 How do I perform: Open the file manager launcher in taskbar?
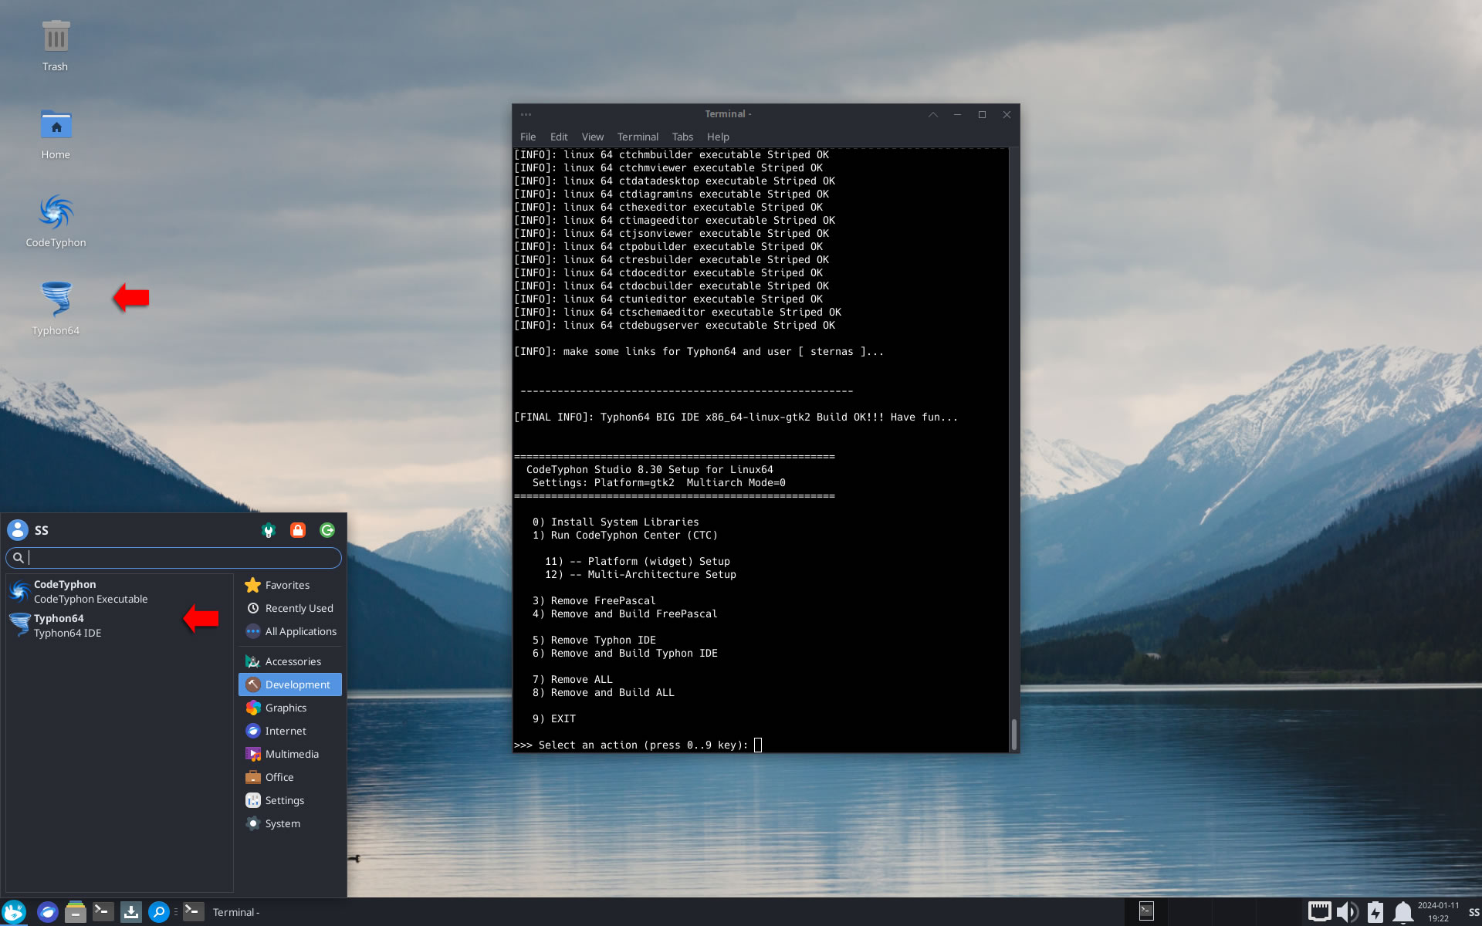[x=75, y=912]
